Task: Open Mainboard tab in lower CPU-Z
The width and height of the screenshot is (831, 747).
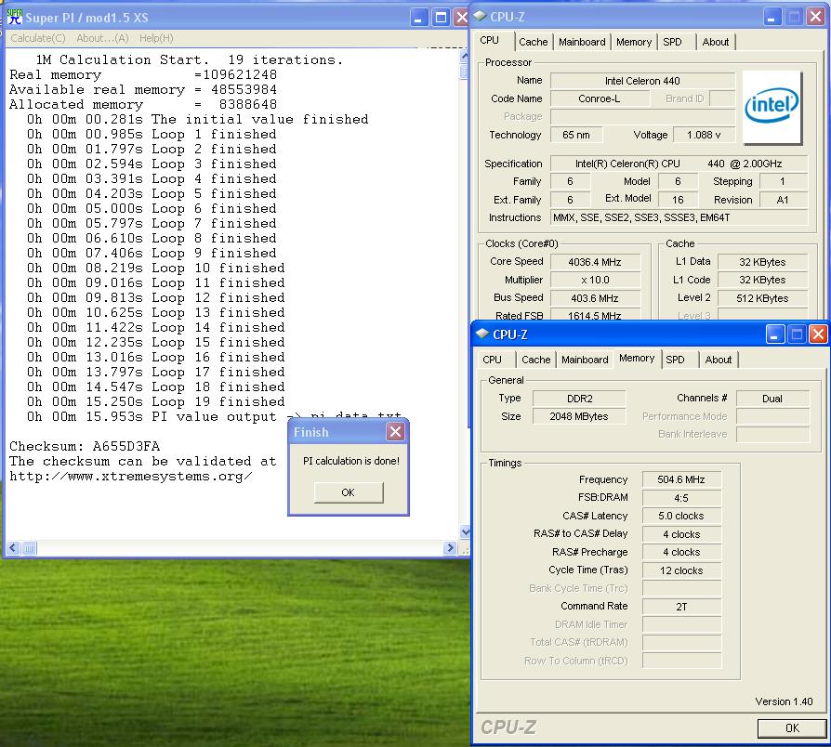Action: pyautogui.click(x=585, y=360)
